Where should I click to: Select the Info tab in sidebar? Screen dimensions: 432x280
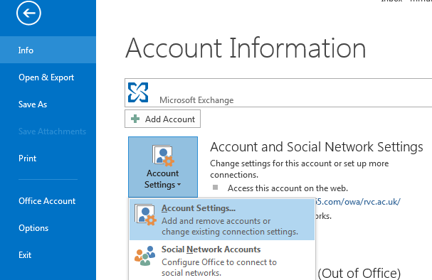coord(48,50)
